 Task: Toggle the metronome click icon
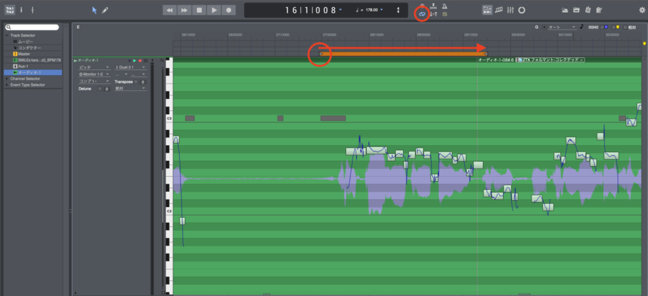tap(444, 6)
